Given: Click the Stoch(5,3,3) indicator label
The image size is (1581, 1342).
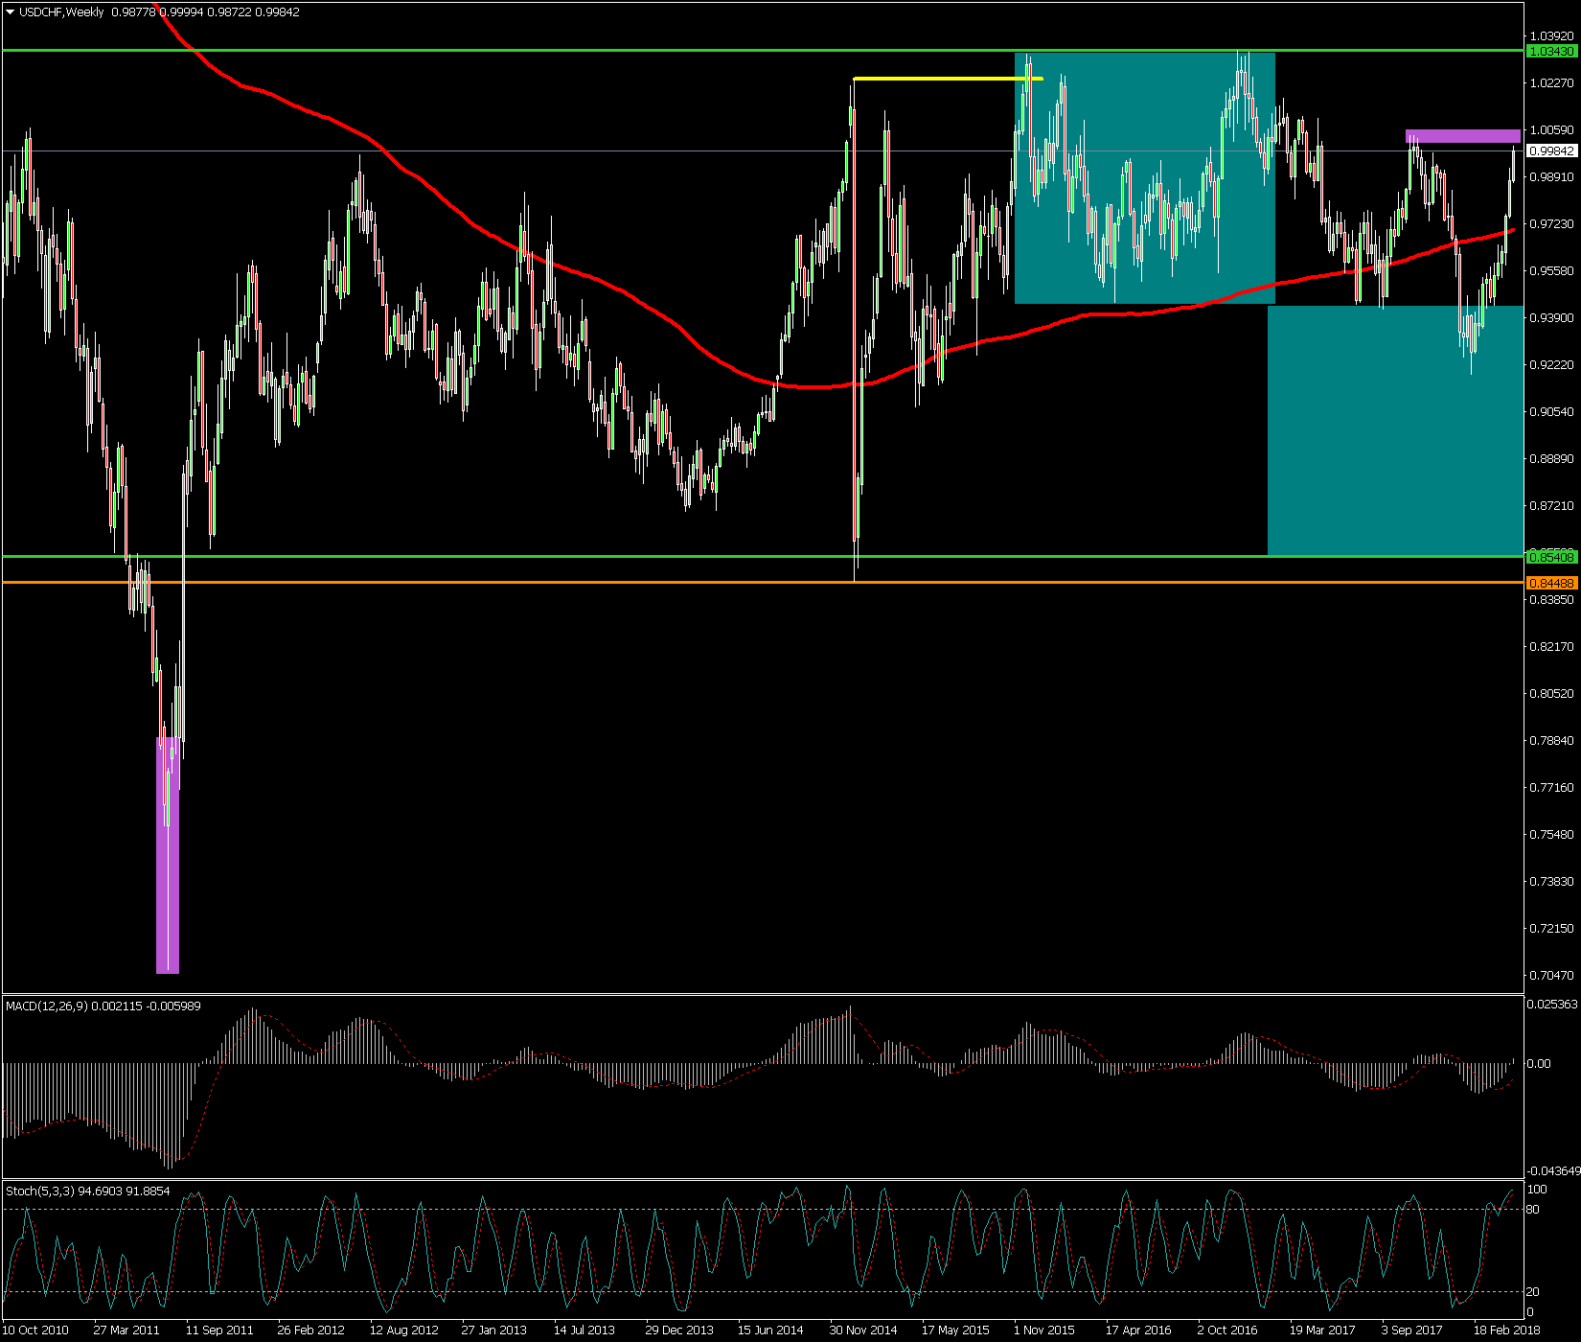Looking at the screenshot, I should 42,1191.
